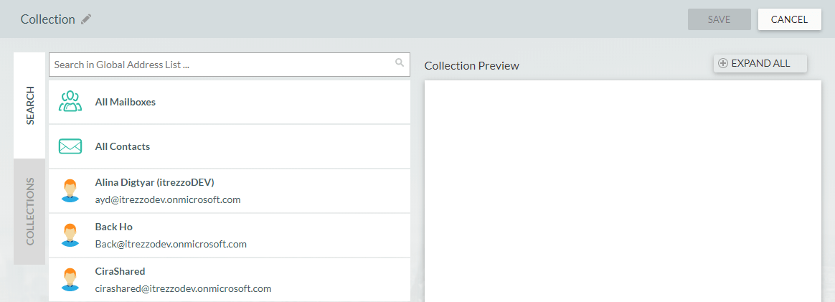Viewport: 835px width, 302px height.
Task: Click Back Ho's avatar icon
Action: click(x=70, y=235)
